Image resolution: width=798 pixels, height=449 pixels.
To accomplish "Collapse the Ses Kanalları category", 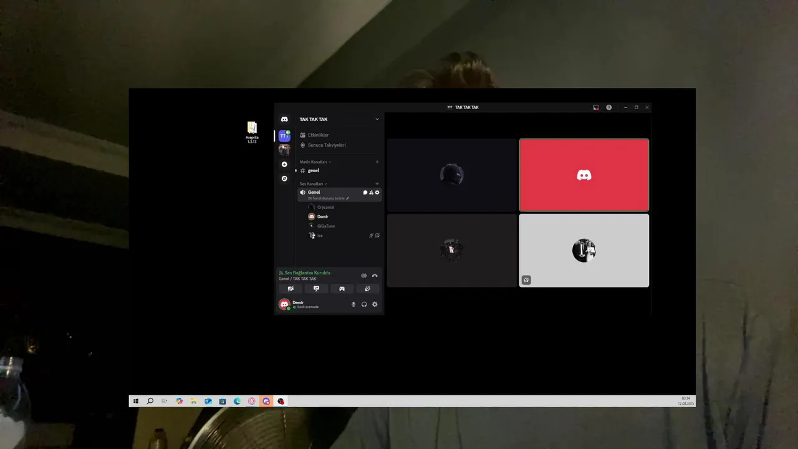I will tap(313, 184).
